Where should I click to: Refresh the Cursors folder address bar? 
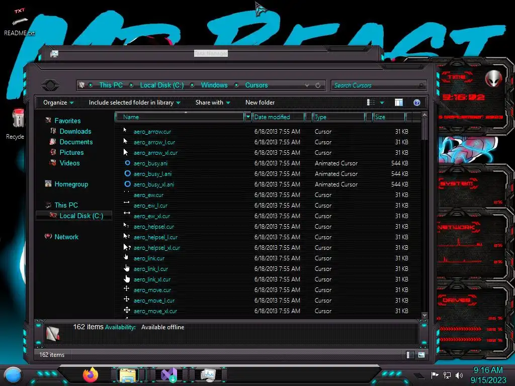tap(318, 85)
